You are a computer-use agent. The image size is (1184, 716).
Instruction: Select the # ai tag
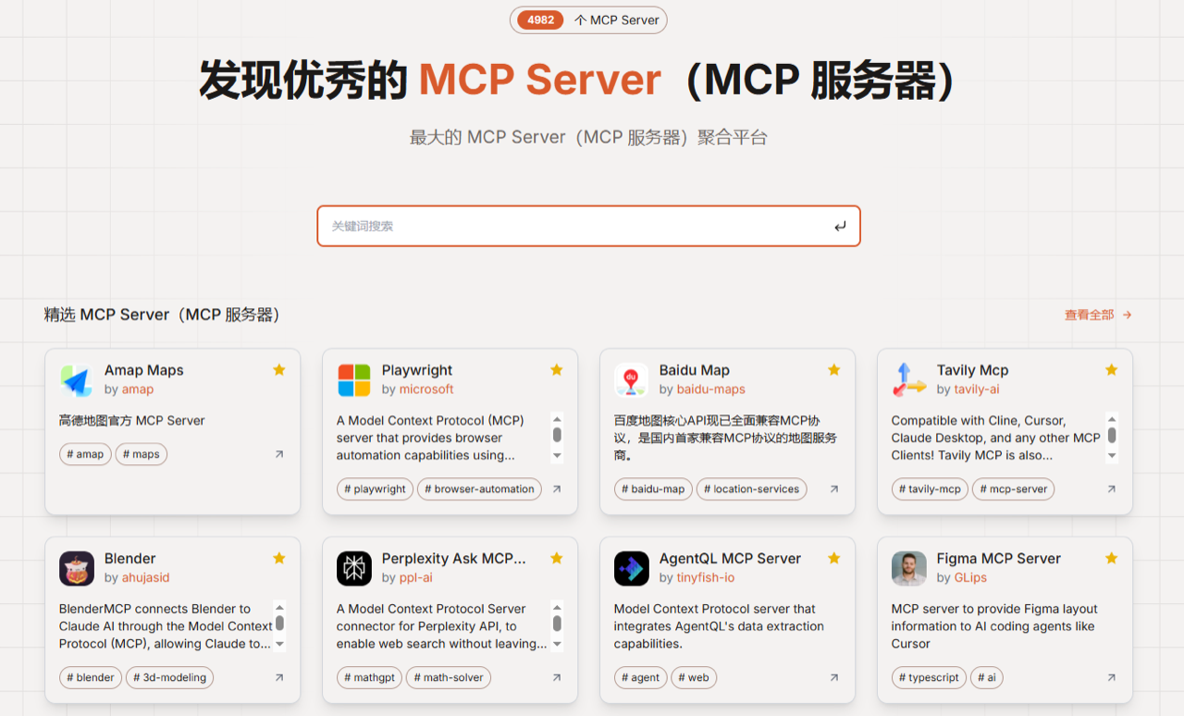(x=987, y=678)
